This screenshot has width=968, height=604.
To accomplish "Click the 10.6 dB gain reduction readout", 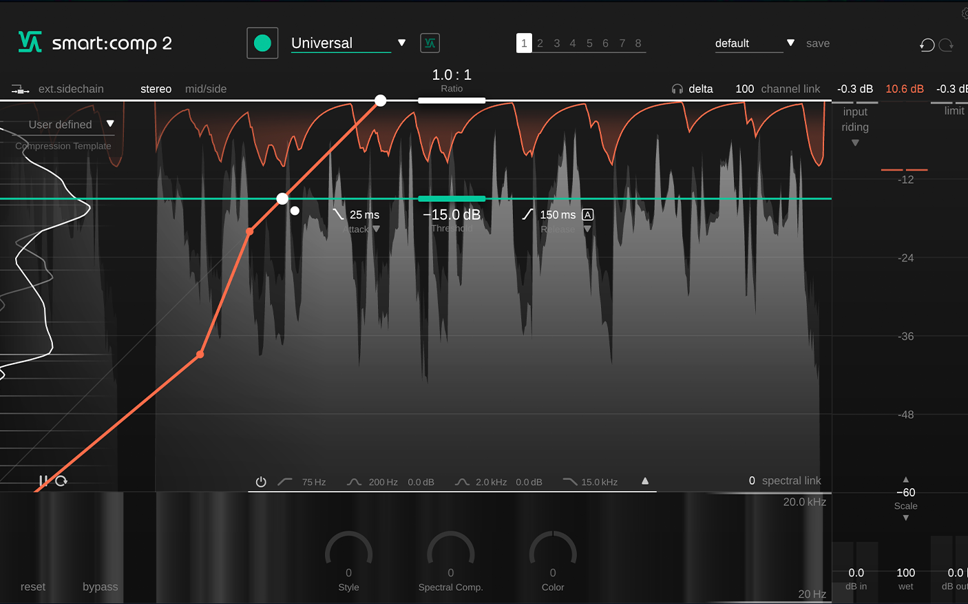I will (x=905, y=89).
